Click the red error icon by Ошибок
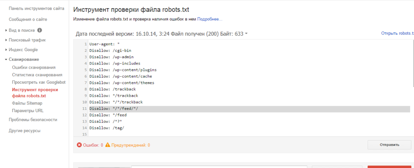Image resolution: width=414 pixels, height=168 pixels. [x=79, y=145]
